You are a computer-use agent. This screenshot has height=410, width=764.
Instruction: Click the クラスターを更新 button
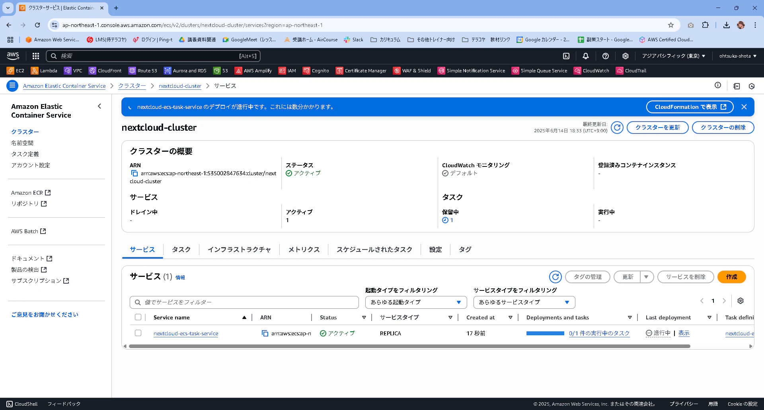(x=657, y=128)
